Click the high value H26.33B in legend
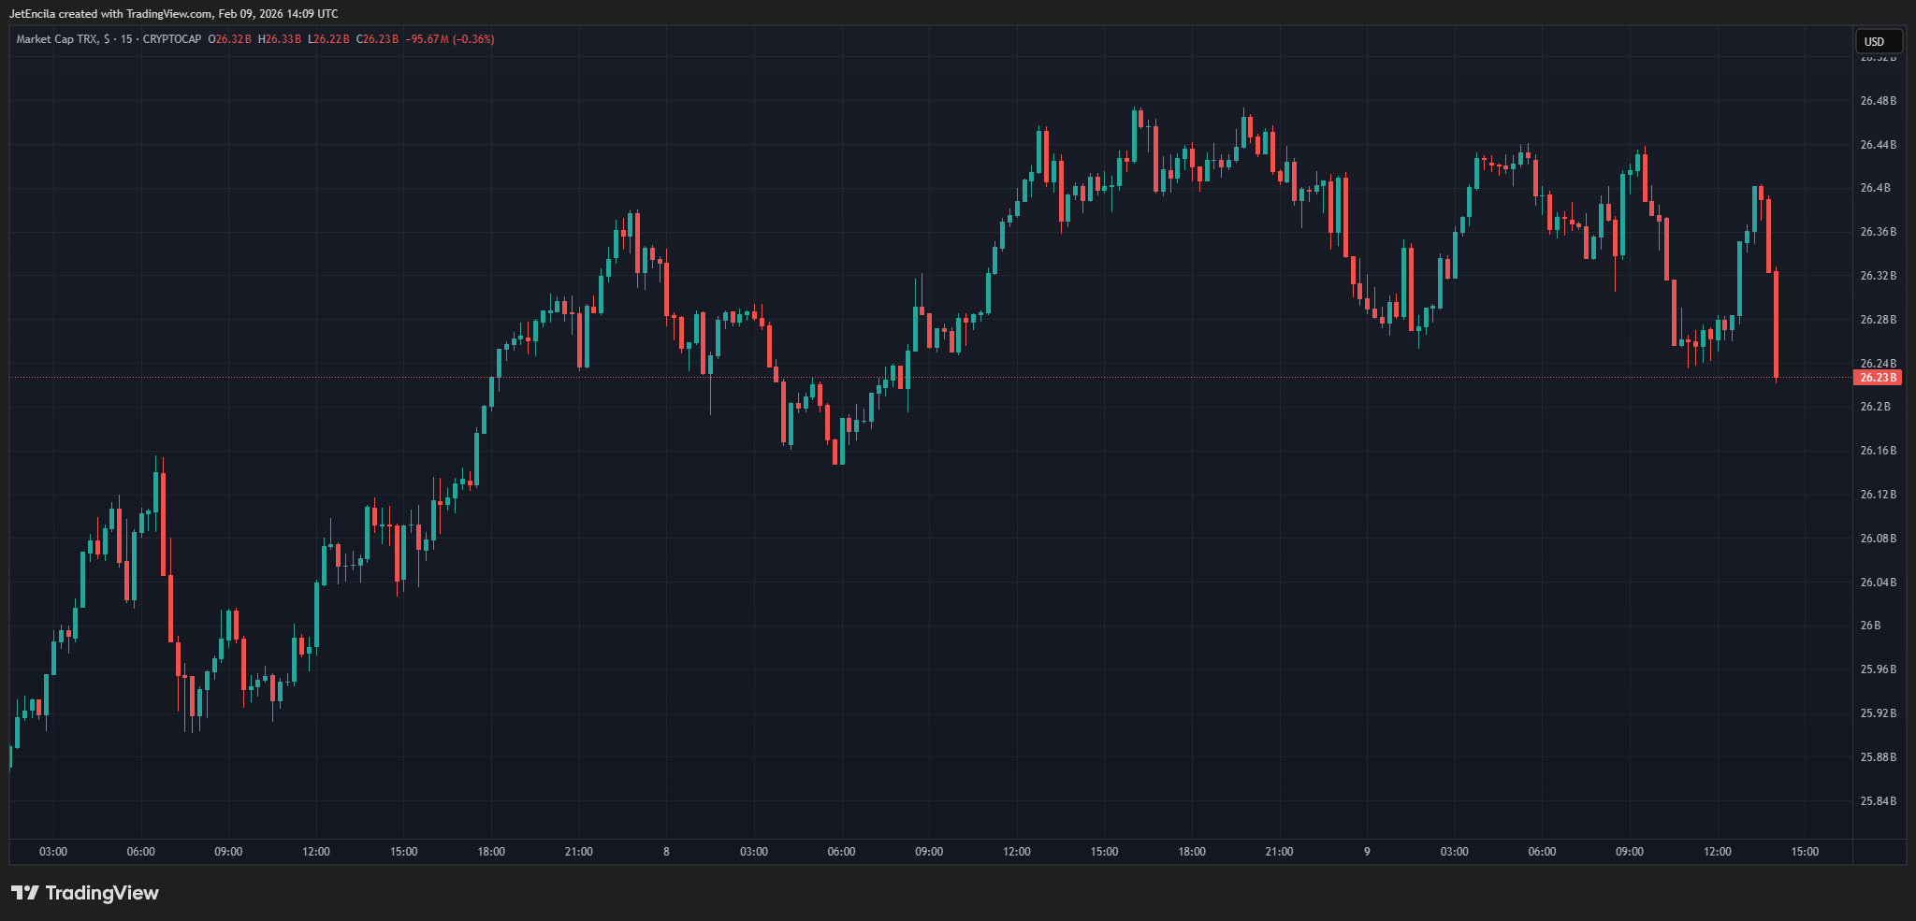Image resolution: width=1916 pixels, height=921 pixels. 280,39
